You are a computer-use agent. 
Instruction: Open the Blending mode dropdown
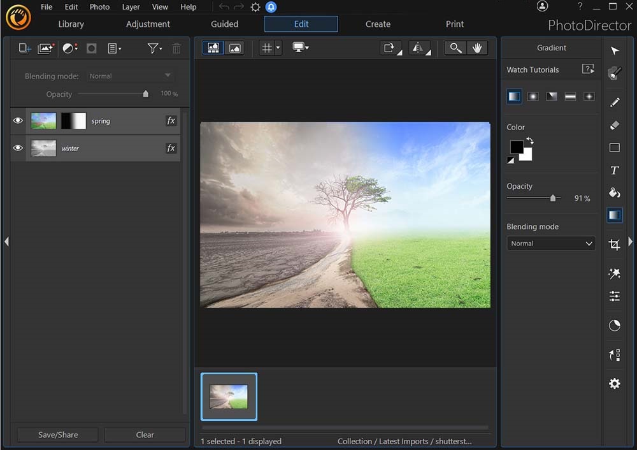pyautogui.click(x=550, y=243)
